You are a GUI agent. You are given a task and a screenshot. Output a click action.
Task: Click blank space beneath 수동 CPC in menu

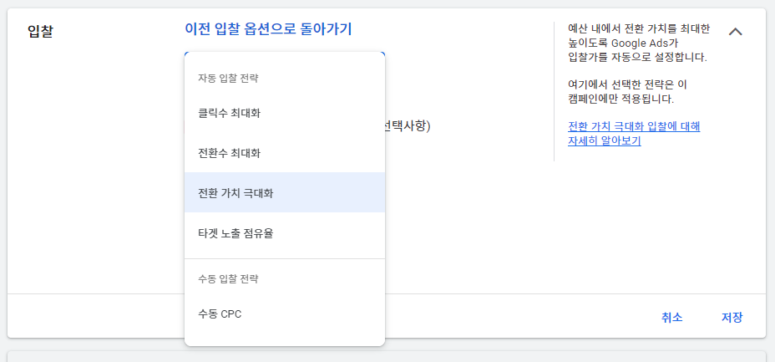point(284,336)
